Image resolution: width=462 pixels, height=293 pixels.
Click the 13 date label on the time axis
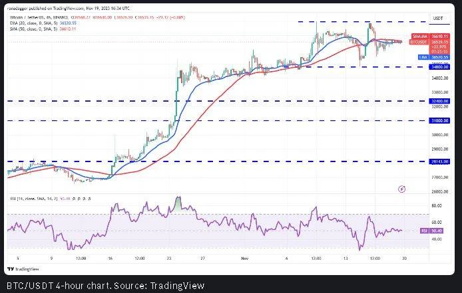tap(346, 258)
